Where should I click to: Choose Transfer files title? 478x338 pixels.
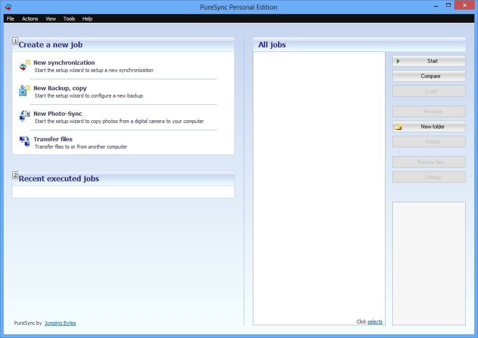[53, 139]
